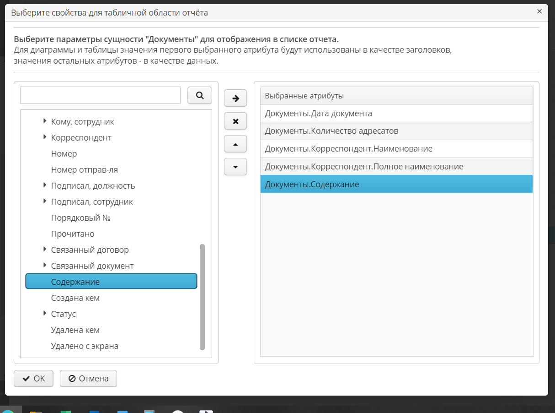This screenshot has width=555, height=413.
Task: Expand the 'Связанный договор' node
Action: pyautogui.click(x=45, y=250)
